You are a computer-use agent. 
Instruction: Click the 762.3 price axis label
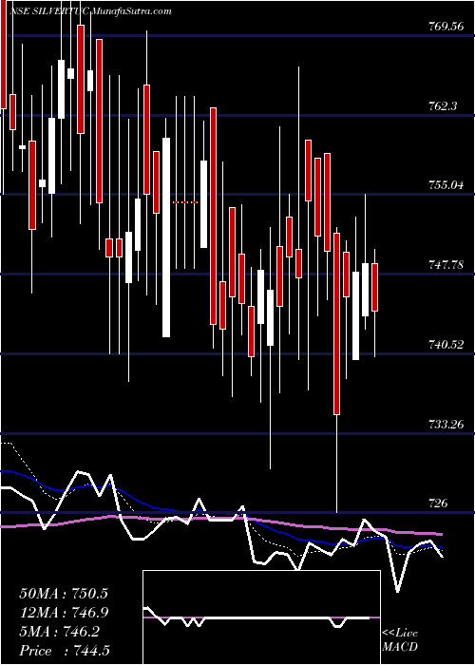(444, 105)
